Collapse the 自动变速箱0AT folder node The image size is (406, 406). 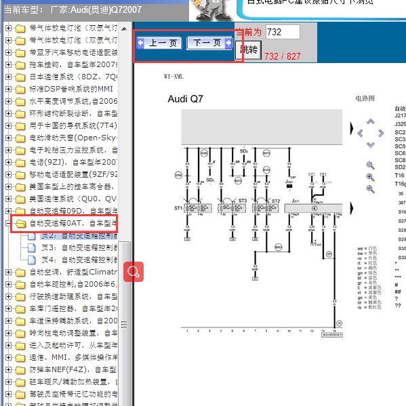[x=8, y=223]
